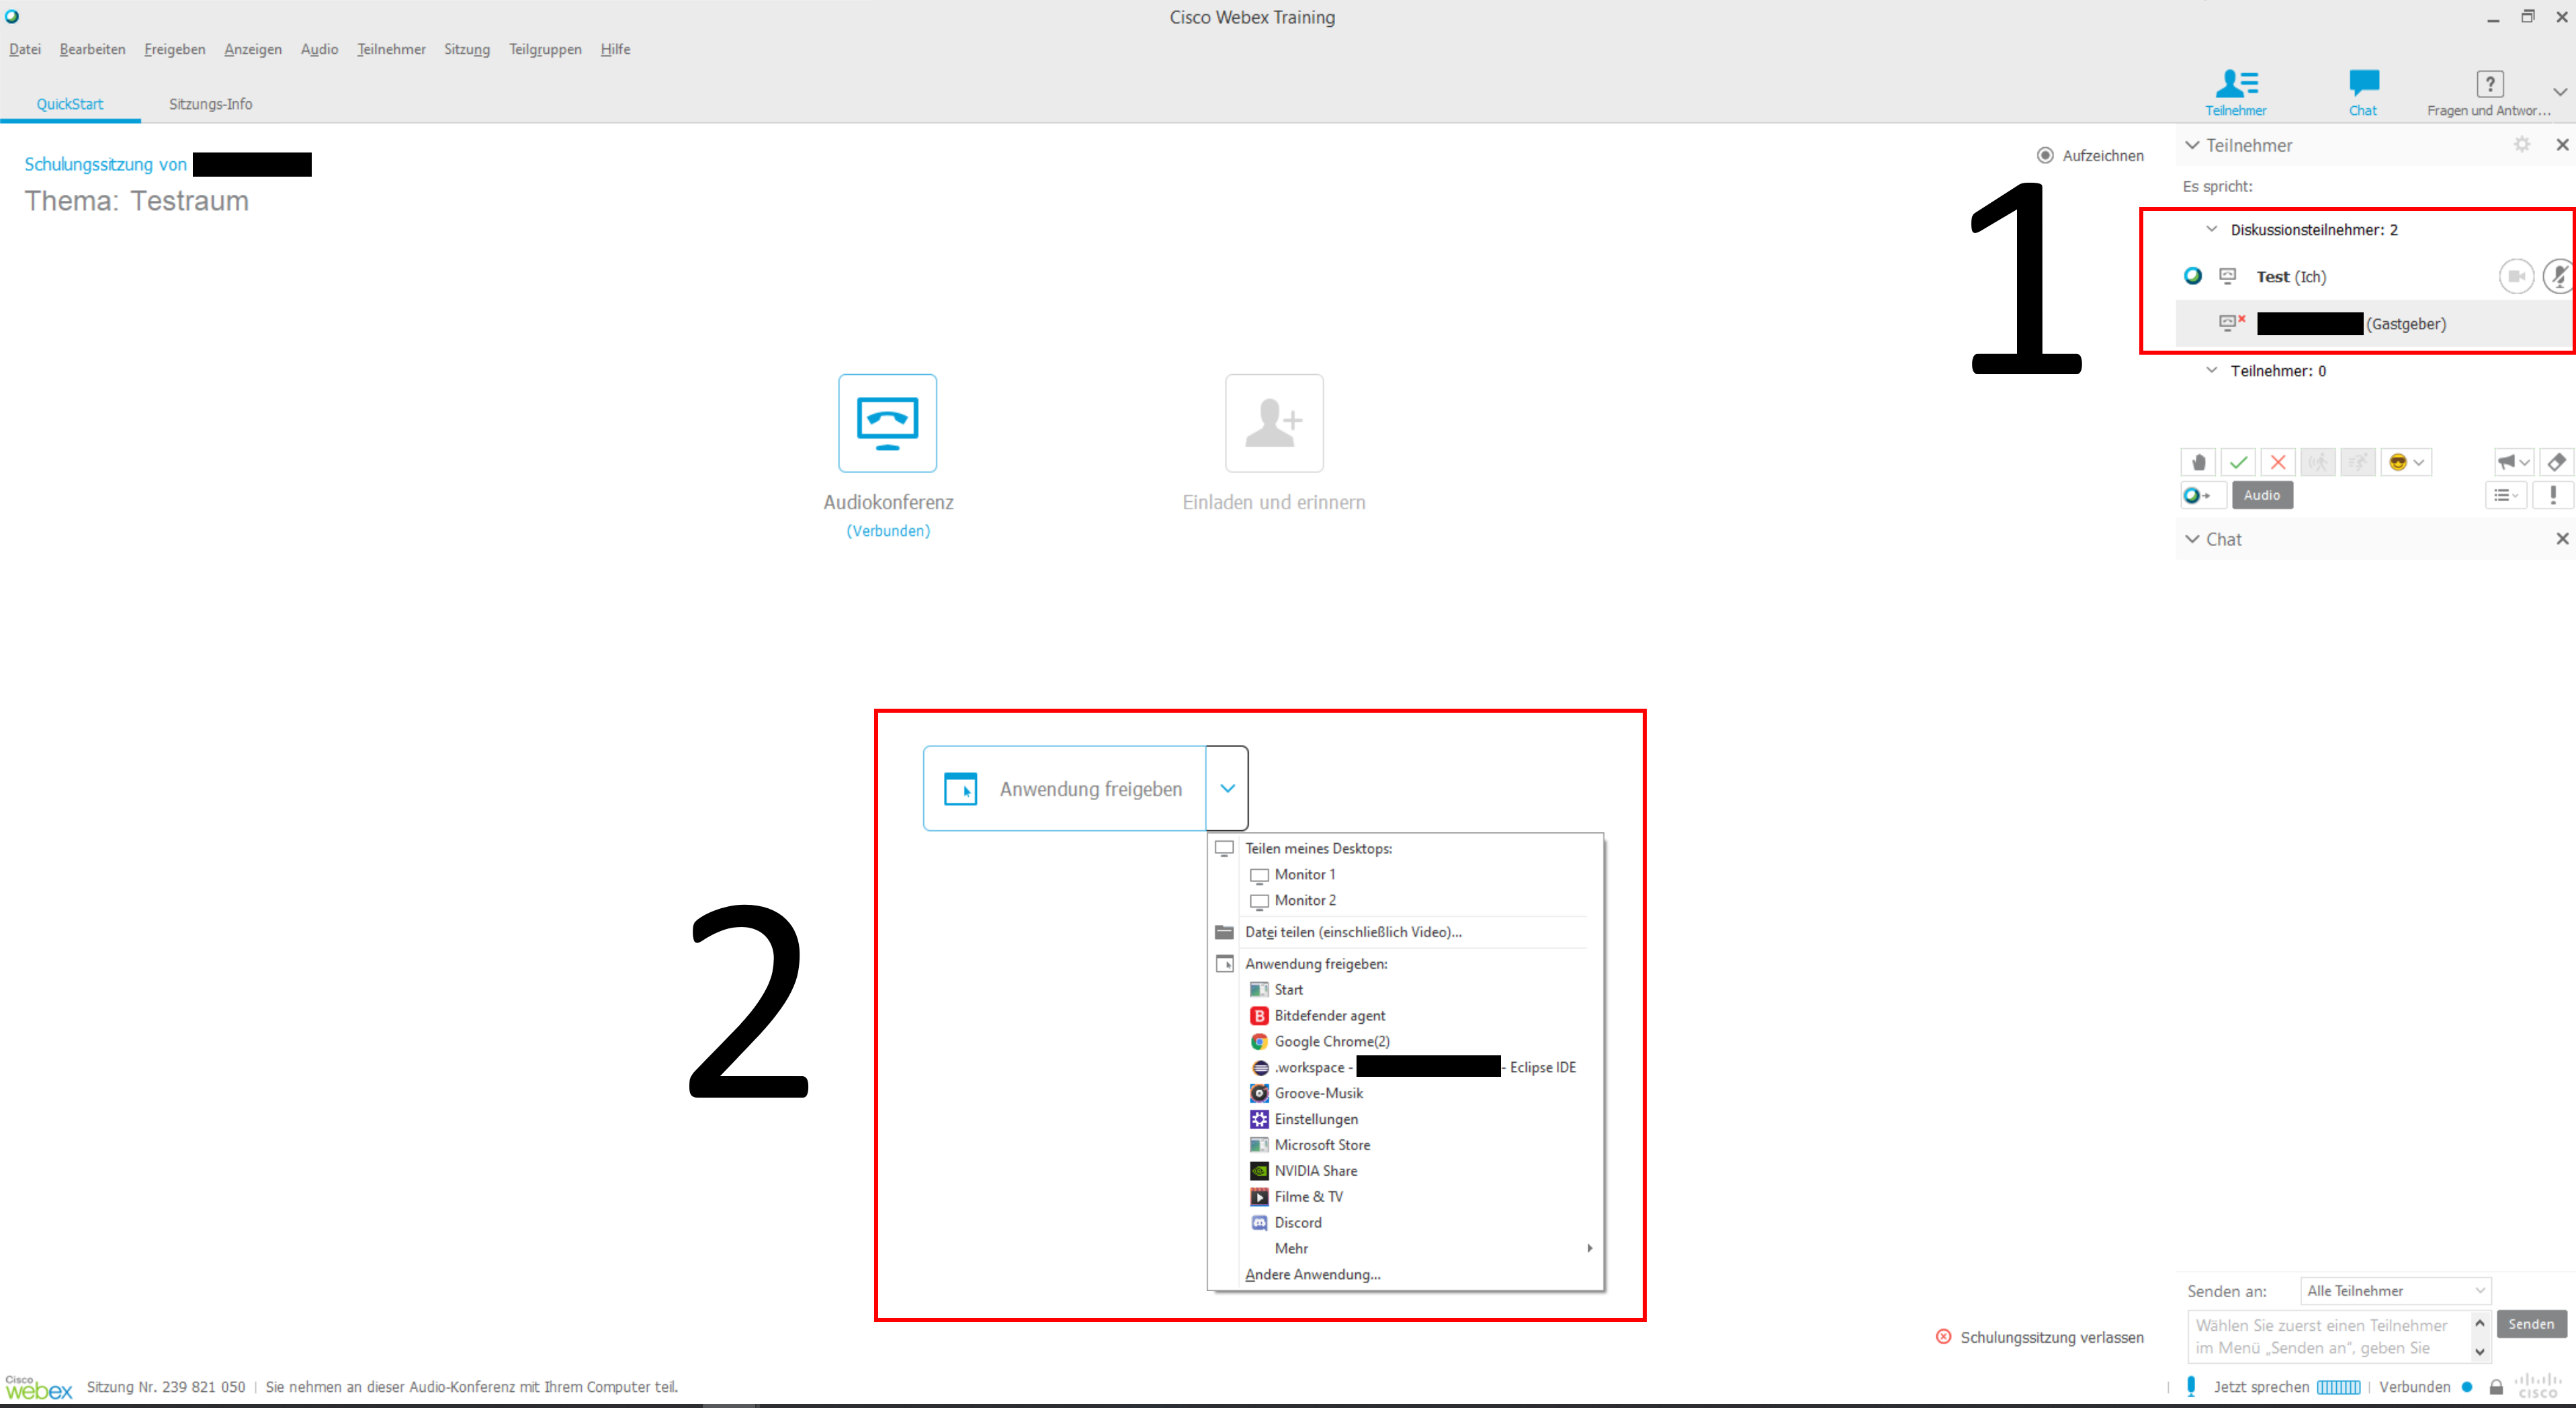This screenshot has height=1408, width=2576.
Task: Collapse the Teilnehmer: 0 group
Action: tap(2212, 370)
